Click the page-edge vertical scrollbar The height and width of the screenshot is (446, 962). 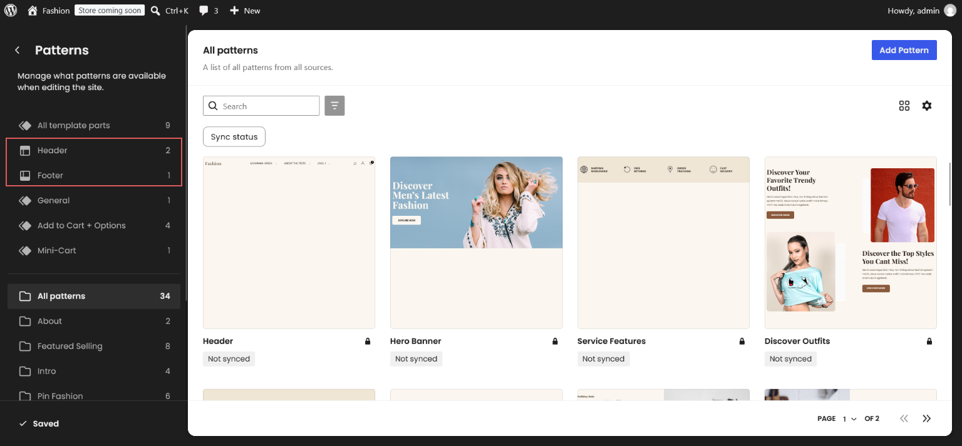(951, 184)
